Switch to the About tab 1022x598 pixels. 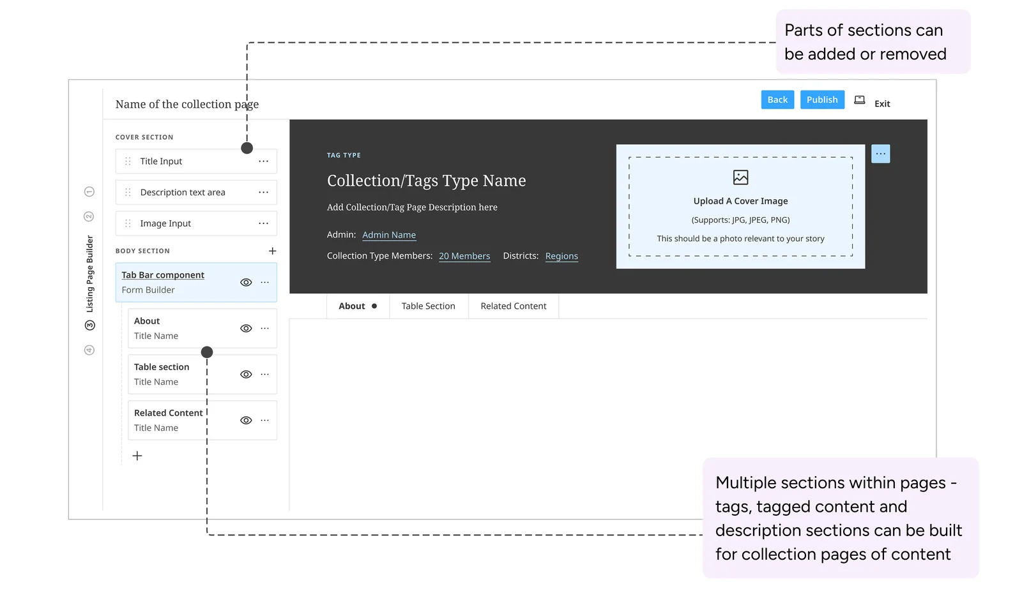pyautogui.click(x=358, y=306)
